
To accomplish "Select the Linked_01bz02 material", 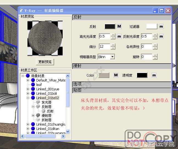I will pos(48,98).
